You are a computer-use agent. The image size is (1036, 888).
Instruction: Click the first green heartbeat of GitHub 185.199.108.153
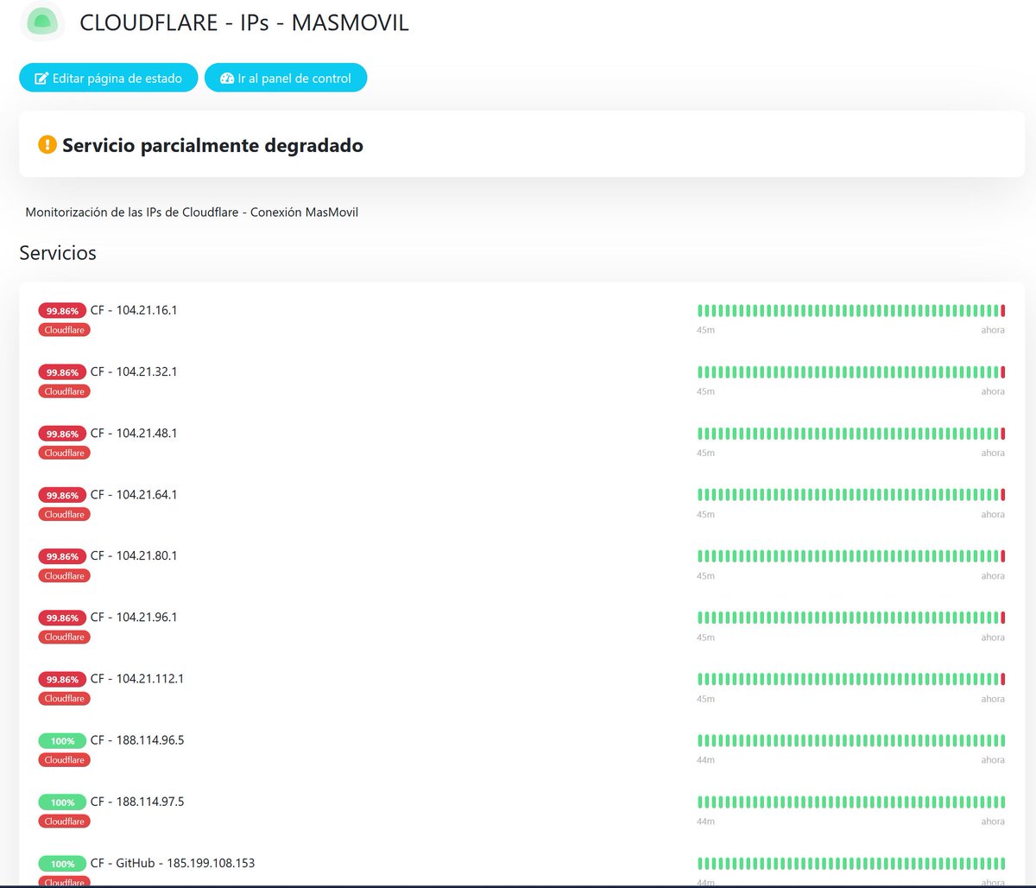pyautogui.click(x=700, y=862)
